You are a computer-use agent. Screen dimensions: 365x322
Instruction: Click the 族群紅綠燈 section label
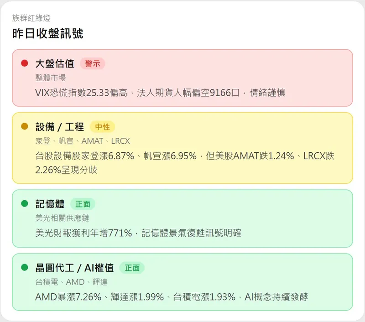click(x=31, y=18)
